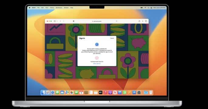
Task: Open Music app in the dock
Action: (x=105, y=92)
